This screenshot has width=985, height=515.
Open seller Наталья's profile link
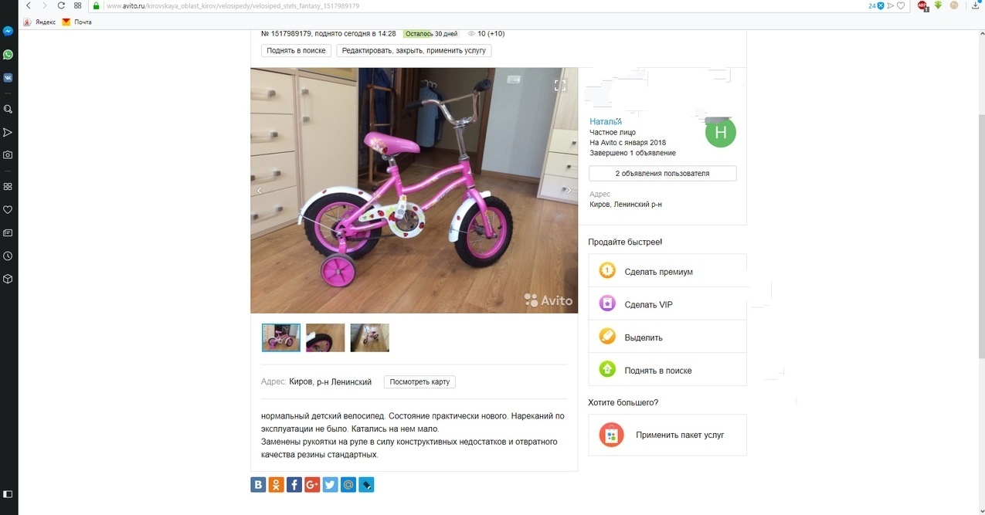(x=606, y=121)
